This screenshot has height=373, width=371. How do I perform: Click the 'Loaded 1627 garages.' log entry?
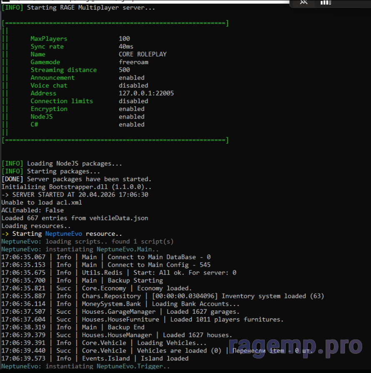coord(203,312)
